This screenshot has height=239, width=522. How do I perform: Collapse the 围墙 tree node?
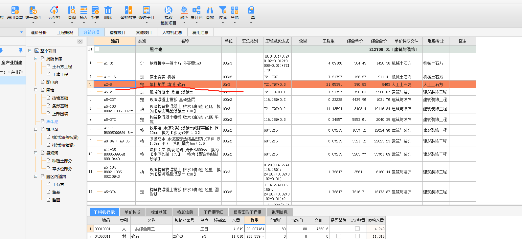(x=36, y=90)
